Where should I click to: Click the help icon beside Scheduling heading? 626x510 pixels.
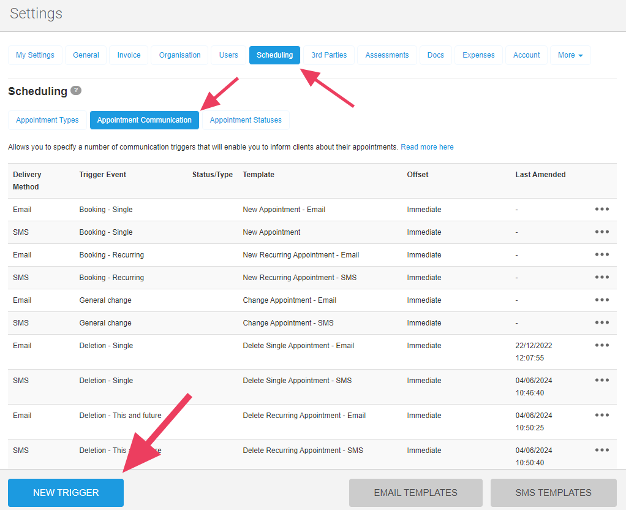tap(76, 91)
